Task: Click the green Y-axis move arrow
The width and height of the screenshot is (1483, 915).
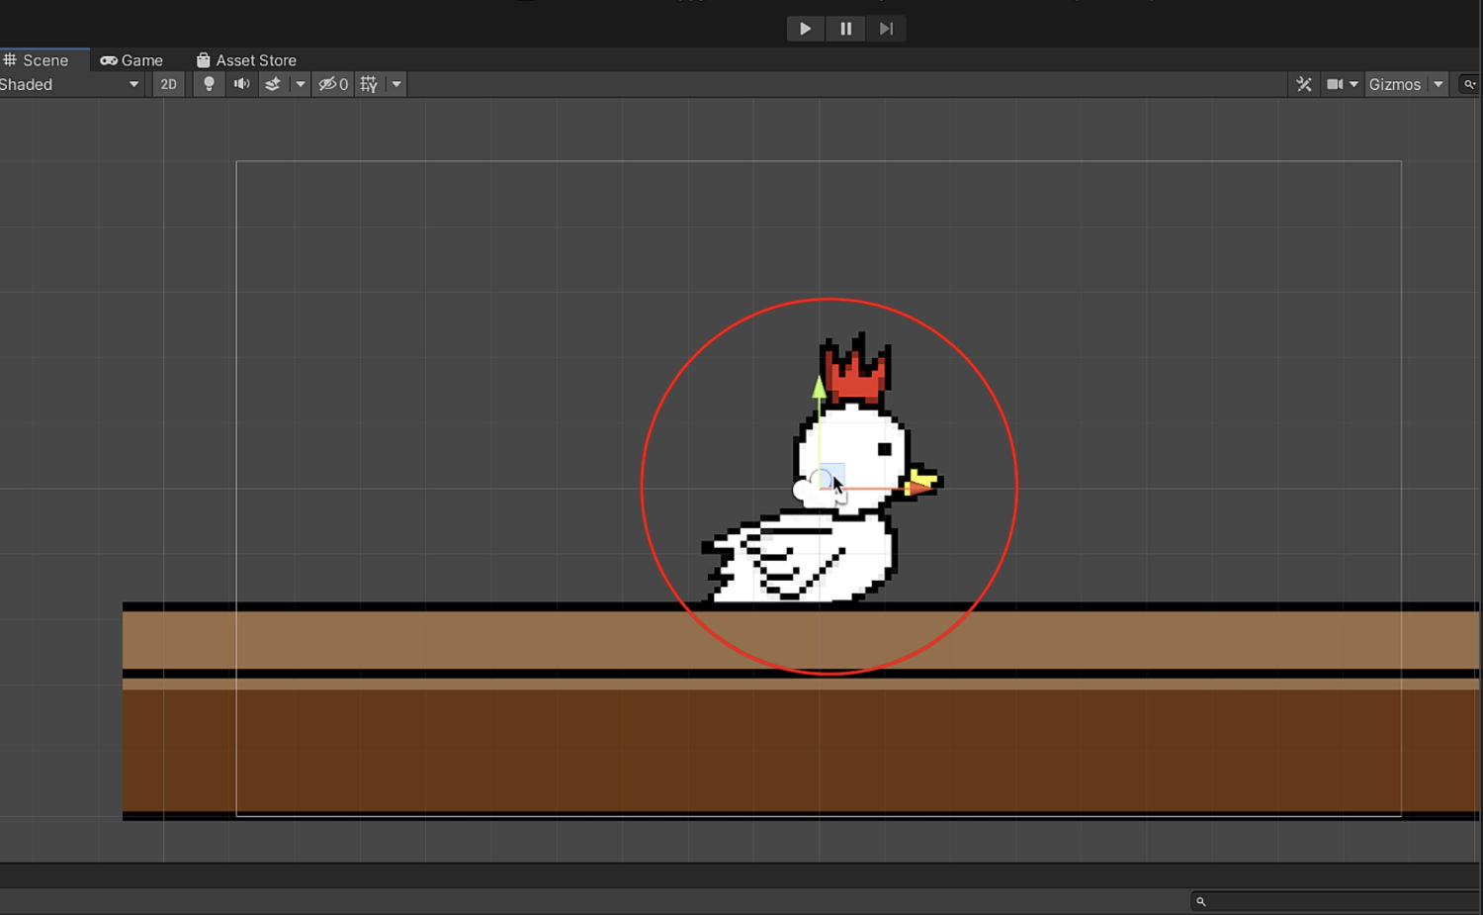Action: 819,388
